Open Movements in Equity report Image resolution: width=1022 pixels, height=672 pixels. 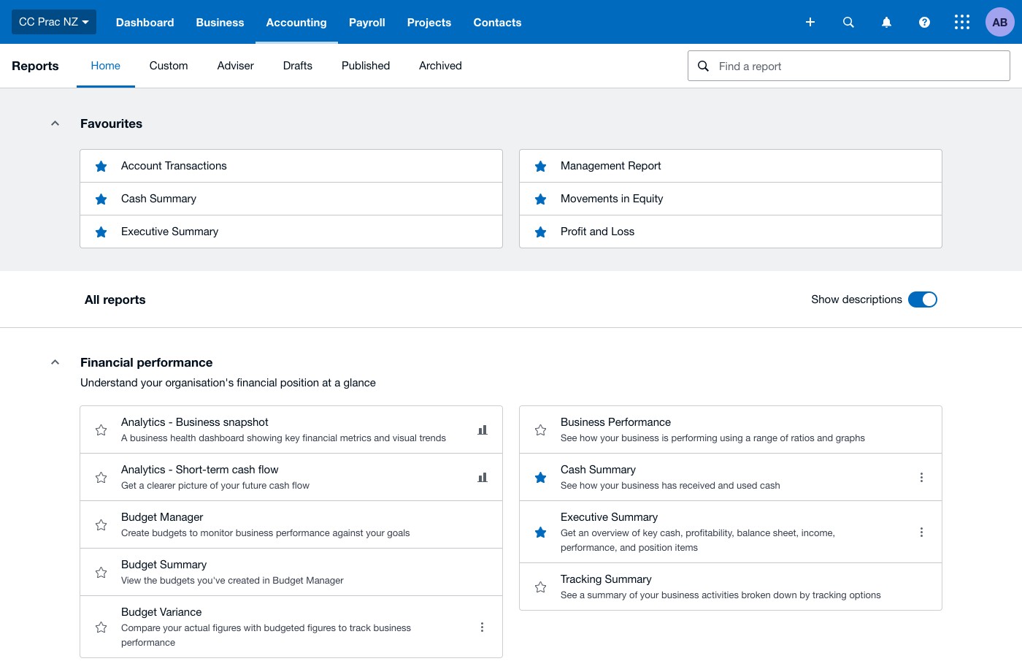tap(731, 199)
